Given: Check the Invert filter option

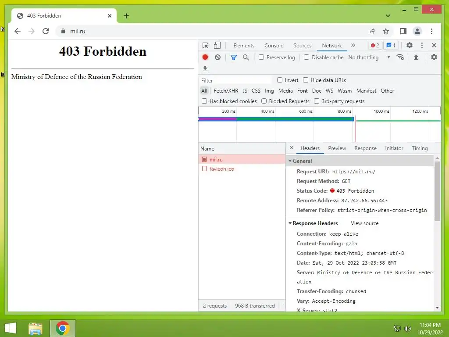Looking at the screenshot, I should click(x=280, y=80).
